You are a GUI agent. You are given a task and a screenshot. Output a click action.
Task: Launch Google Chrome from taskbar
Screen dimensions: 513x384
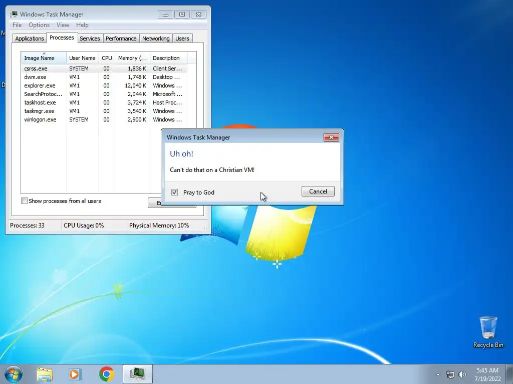point(106,374)
